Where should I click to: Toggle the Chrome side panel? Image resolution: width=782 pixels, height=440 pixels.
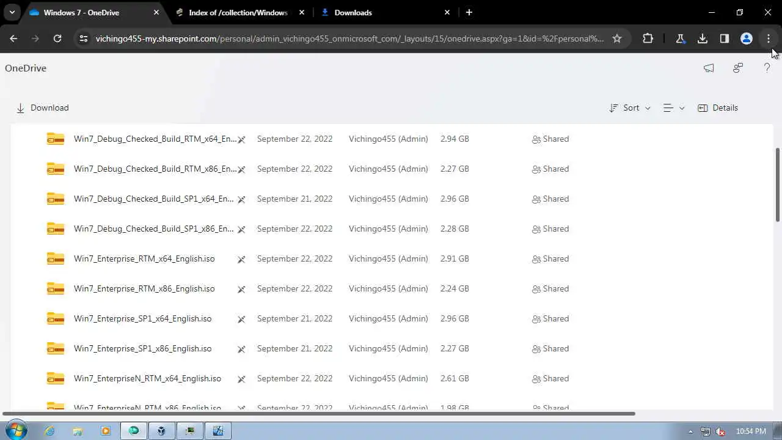725,38
